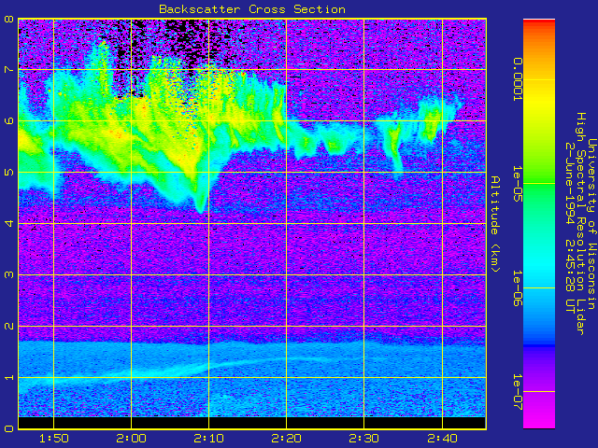Screen dimensions: 598x448
Task: Click the altitude label 1
Action: click(8, 377)
